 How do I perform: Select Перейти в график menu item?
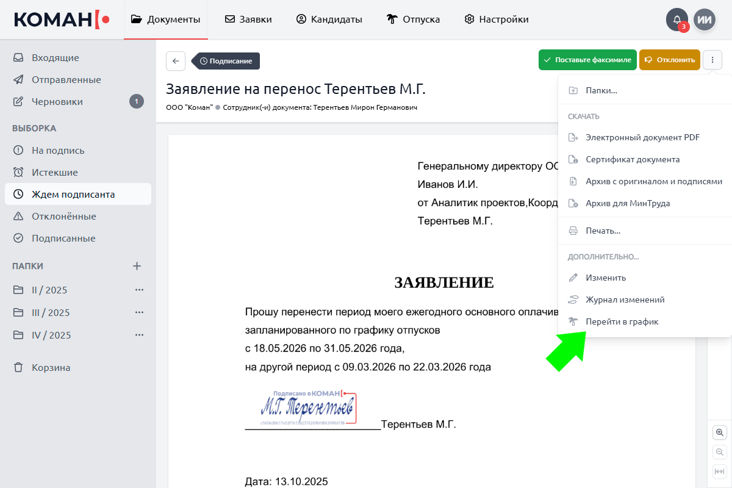click(622, 321)
